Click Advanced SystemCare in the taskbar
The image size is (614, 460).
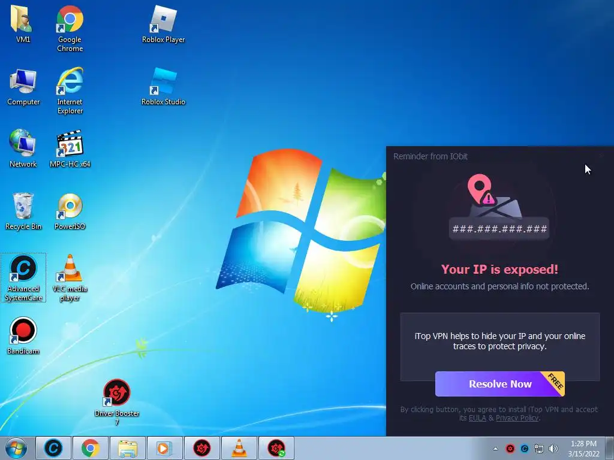(x=53, y=448)
